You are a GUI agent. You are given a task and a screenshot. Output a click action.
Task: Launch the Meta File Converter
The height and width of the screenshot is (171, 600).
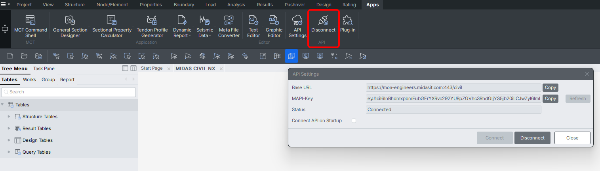(229, 26)
